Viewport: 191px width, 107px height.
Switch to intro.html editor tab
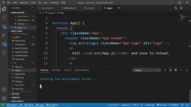47,8
